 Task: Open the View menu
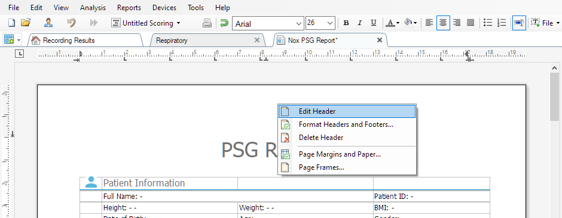tap(62, 8)
